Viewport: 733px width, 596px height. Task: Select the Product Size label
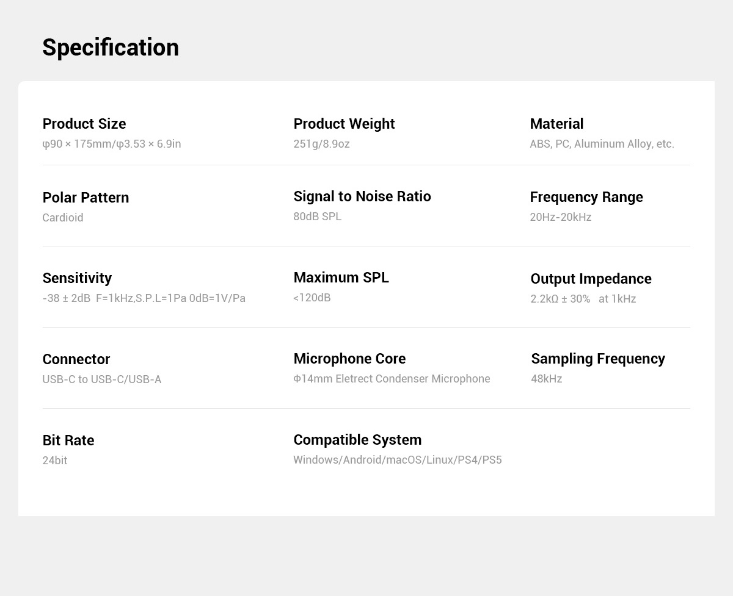click(84, 124)
